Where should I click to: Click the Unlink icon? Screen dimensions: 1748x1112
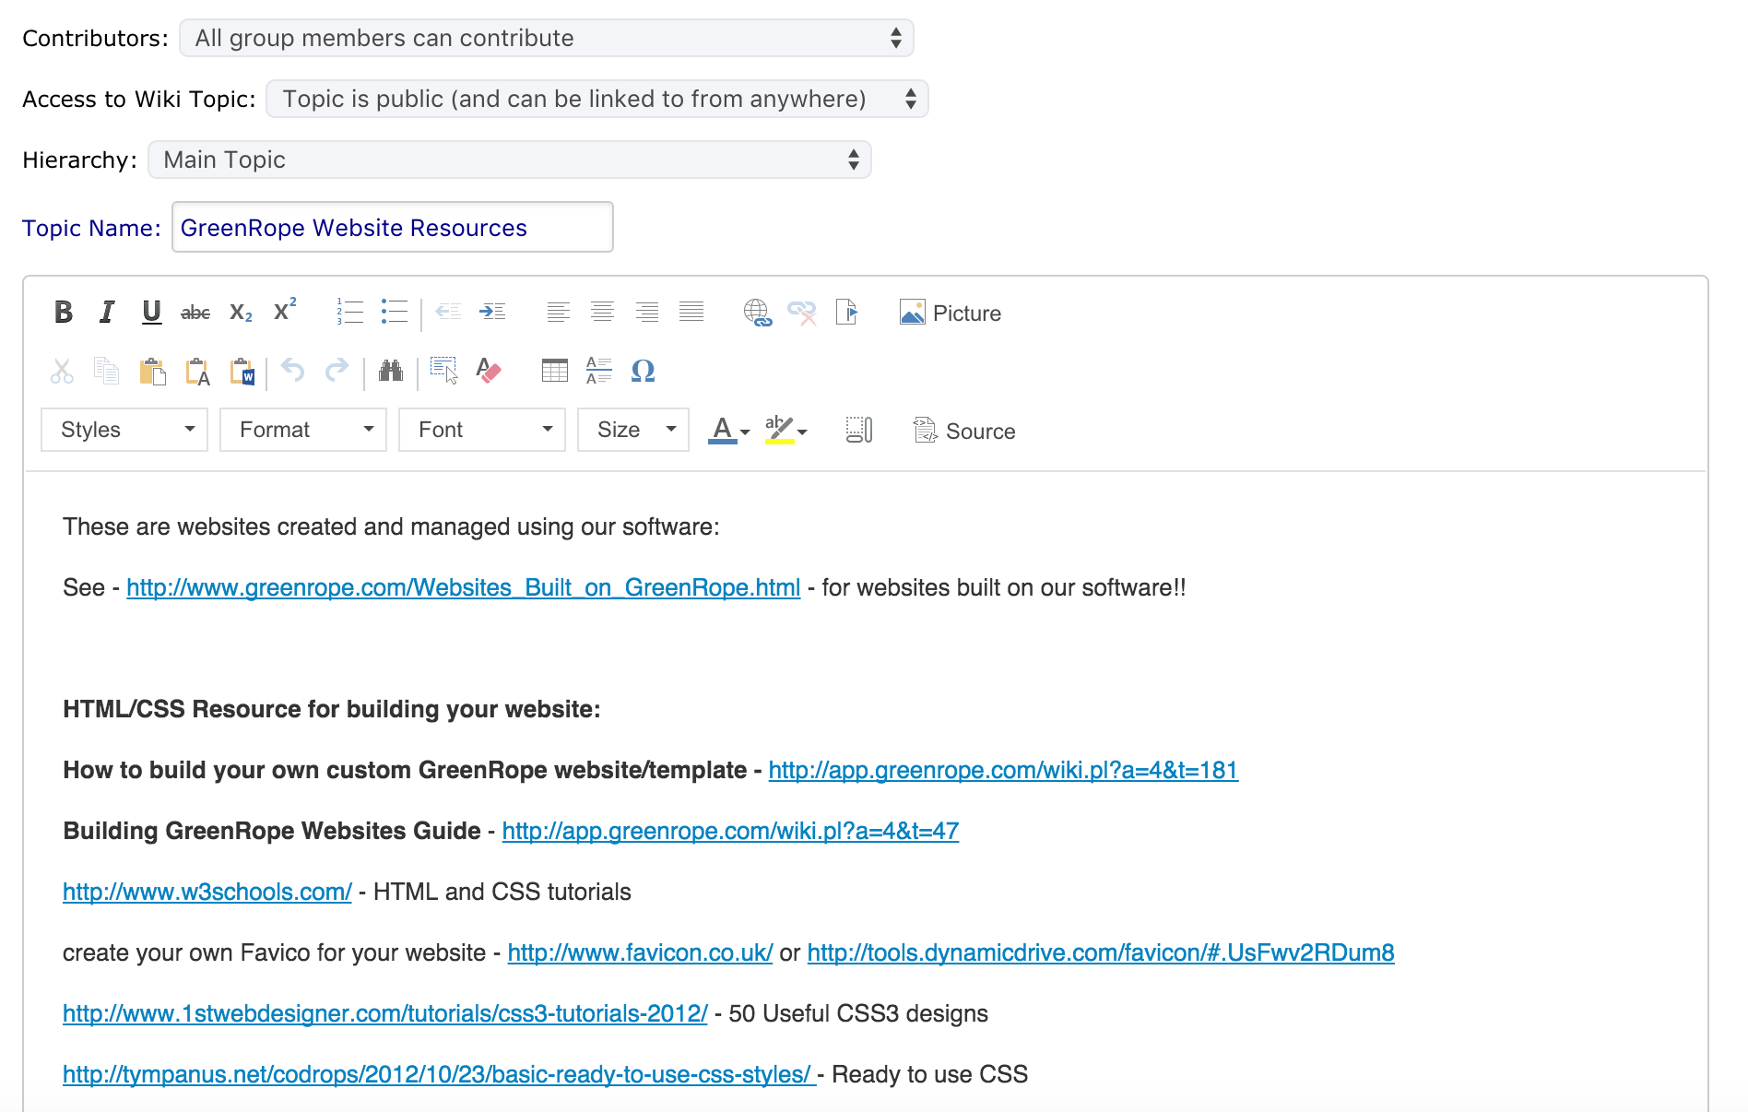pyautogui.click(x=802, y=313)
